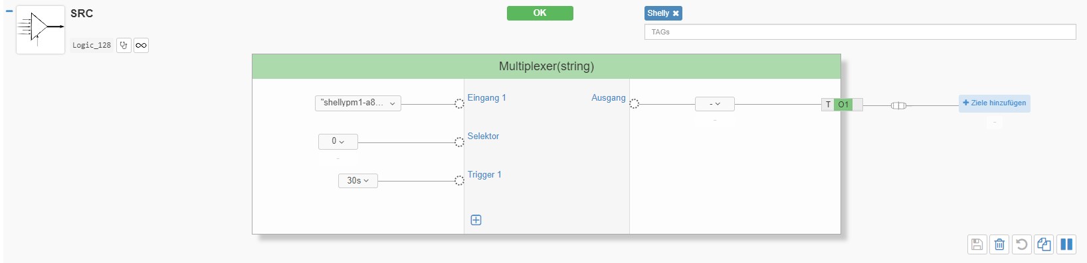Collapse the SRC logic block
The width and height of the screenshot is (1087, 263).
pos(9,11)
